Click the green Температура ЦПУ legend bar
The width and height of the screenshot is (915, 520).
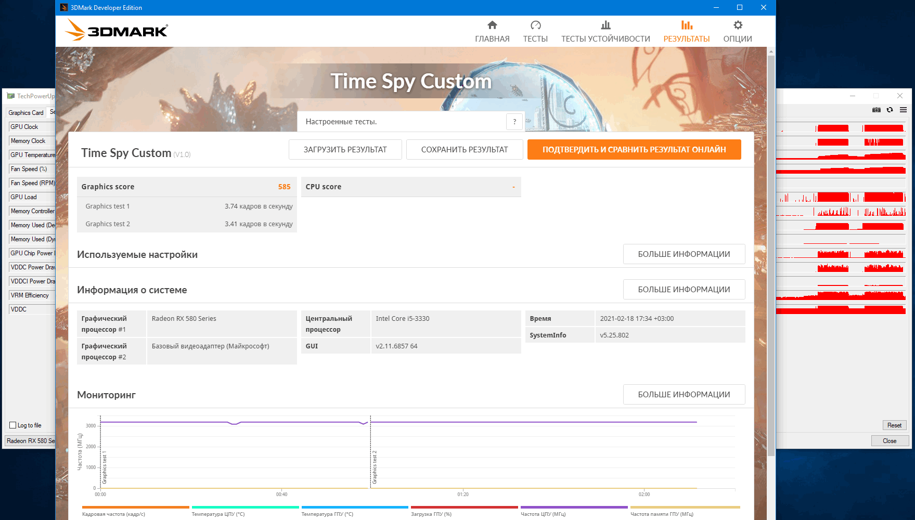point(246,507)
